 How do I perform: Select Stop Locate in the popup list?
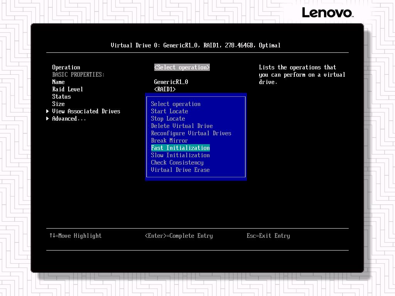168,119
